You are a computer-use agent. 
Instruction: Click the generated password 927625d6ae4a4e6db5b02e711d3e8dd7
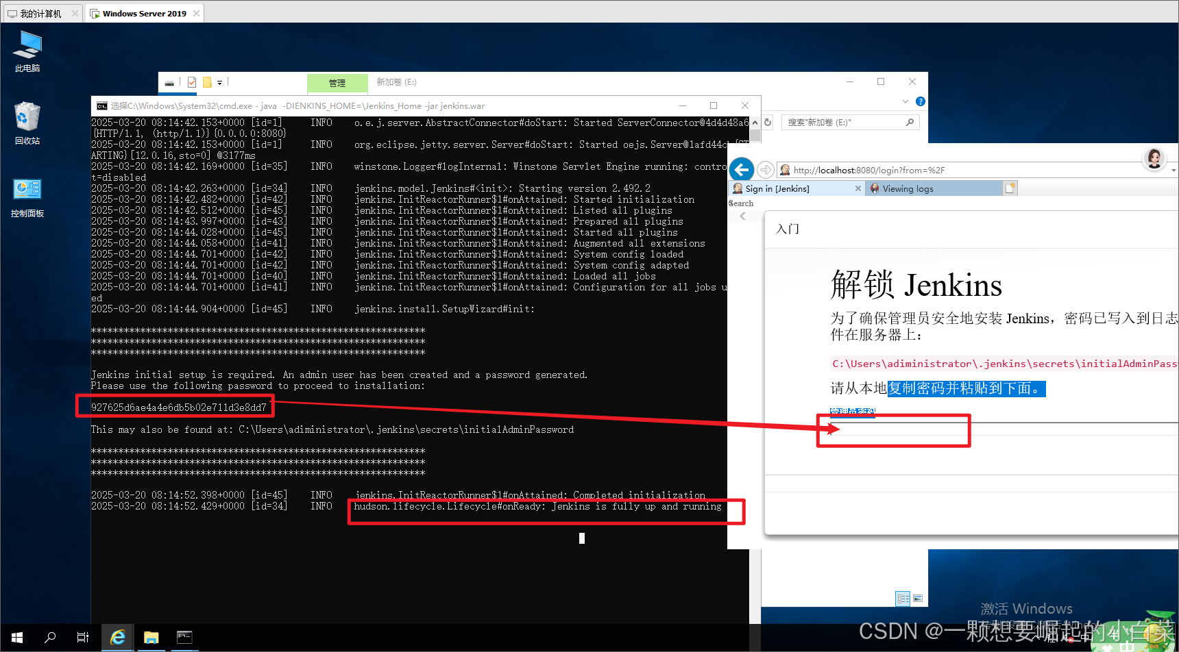[x=179, y=407]
